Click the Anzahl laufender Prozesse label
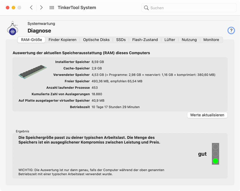 pyautogui.click(x=68, y=88)
